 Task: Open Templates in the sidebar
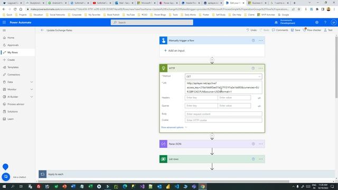click(13, 67)
